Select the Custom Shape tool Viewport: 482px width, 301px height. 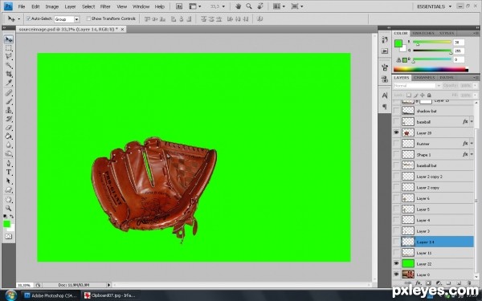9,189
